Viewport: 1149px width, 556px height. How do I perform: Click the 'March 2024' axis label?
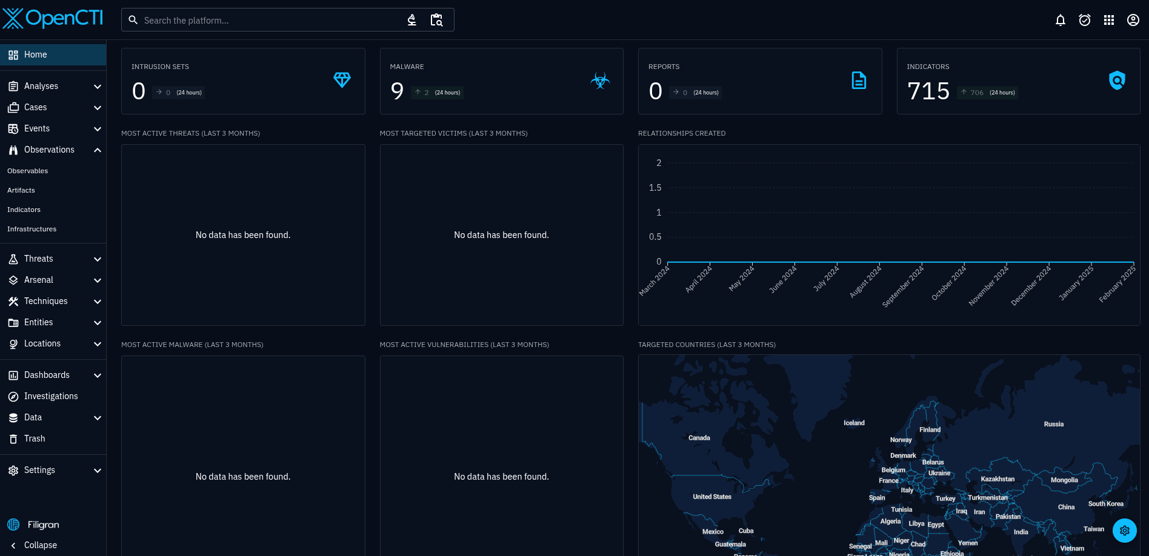(x=654, y=280)
